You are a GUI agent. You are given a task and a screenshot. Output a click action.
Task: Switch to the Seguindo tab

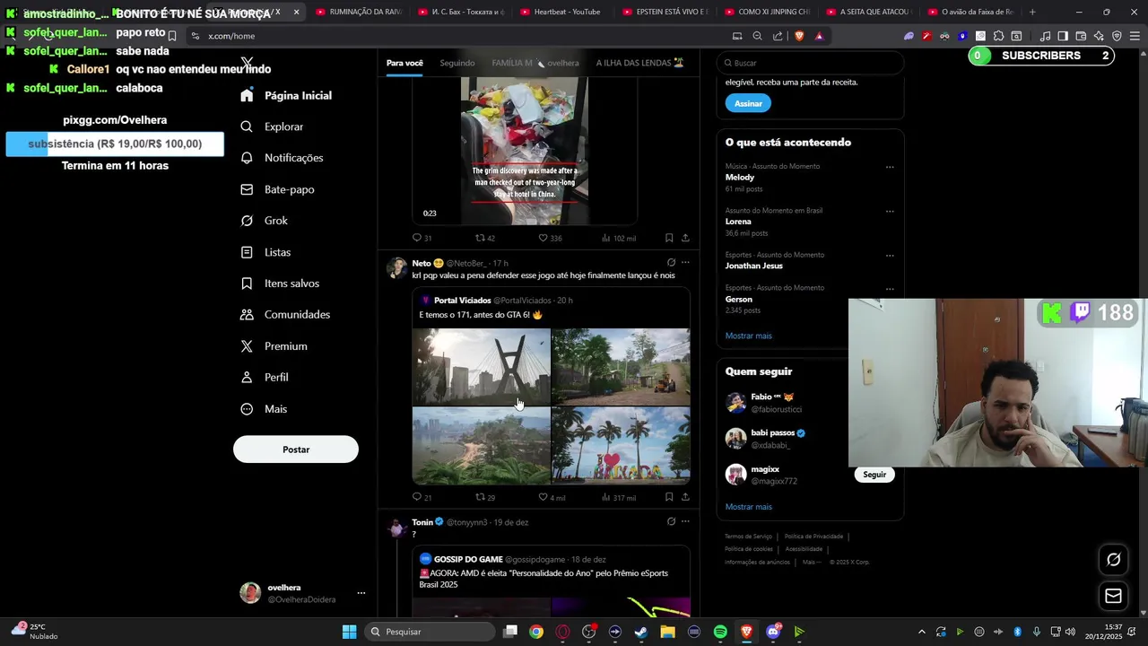(x=457, y=63)
